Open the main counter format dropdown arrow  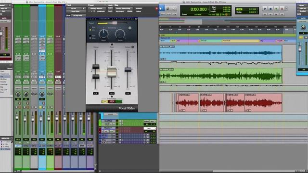(x=208, y=9)
